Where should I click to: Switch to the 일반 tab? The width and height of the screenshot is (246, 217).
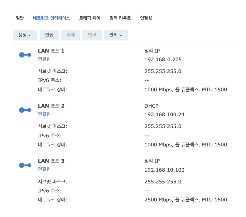click(x=20, y=18)
